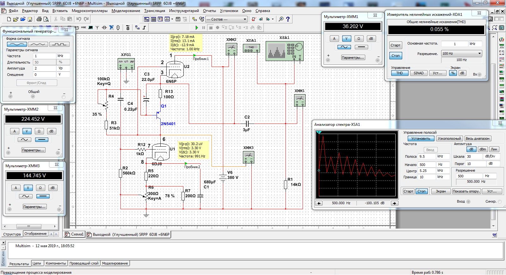The image size is (506, 275).
Task: Click the XMM1 multimeter on the schematic
Action: coord(300,101)
